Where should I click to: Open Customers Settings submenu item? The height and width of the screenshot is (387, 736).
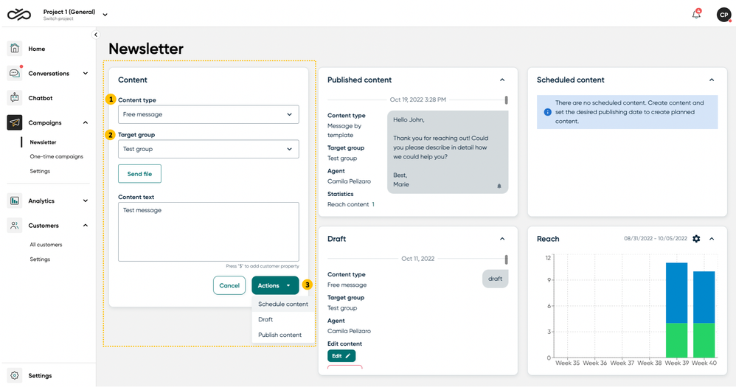(40, 259)
